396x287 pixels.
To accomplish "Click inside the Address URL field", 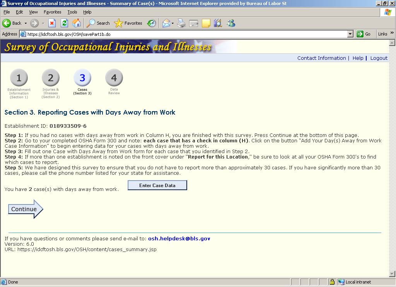I will [186, 34].
